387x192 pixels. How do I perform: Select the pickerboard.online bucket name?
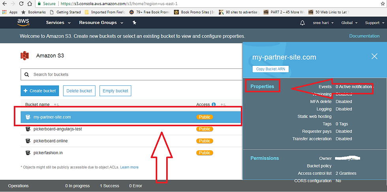click(51, 141)
